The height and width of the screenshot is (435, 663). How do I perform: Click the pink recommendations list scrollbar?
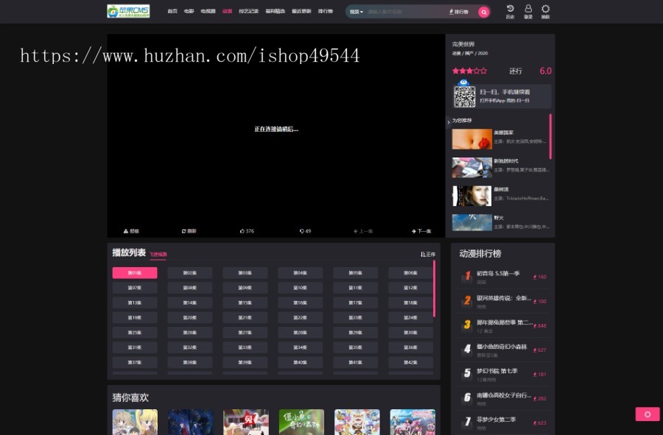pyautogui.click(x=550, y=136)
